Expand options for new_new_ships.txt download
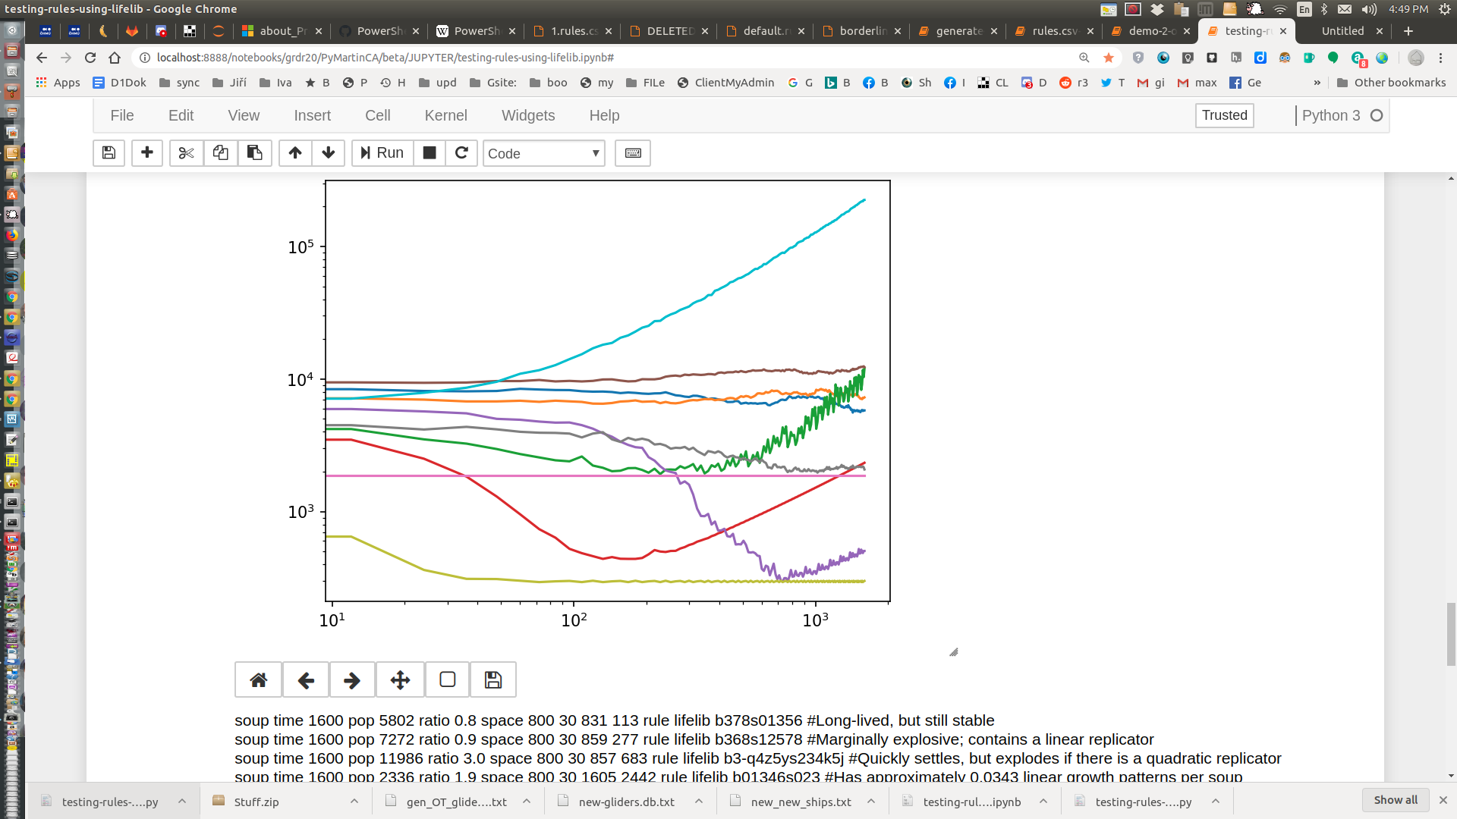The width and height of the screenshot is (1457, 819). [871, 802]
